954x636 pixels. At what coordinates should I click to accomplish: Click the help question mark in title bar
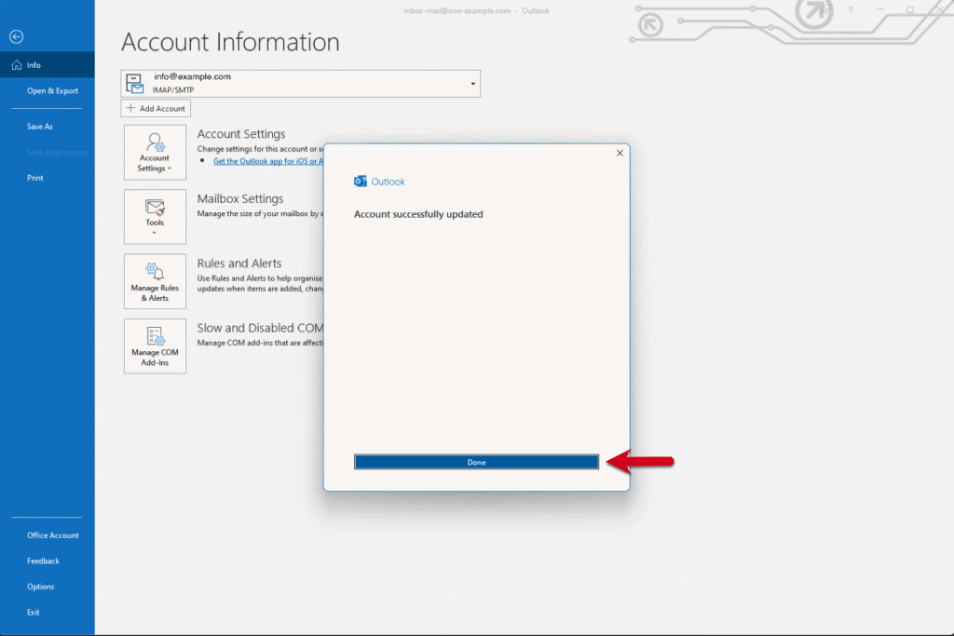pyautogui.click(x=851, y=10)
